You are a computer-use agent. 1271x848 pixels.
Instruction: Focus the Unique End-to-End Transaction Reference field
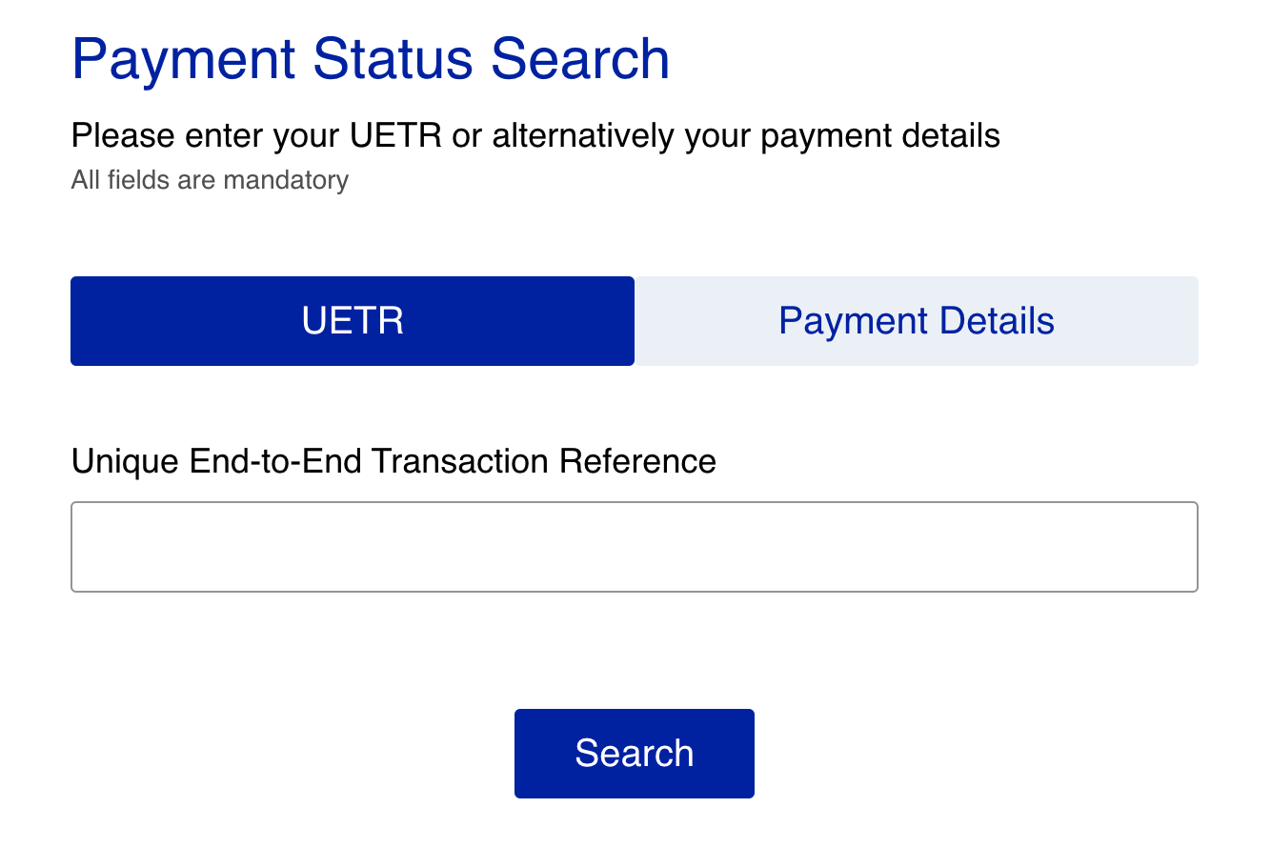pos(634,546)
